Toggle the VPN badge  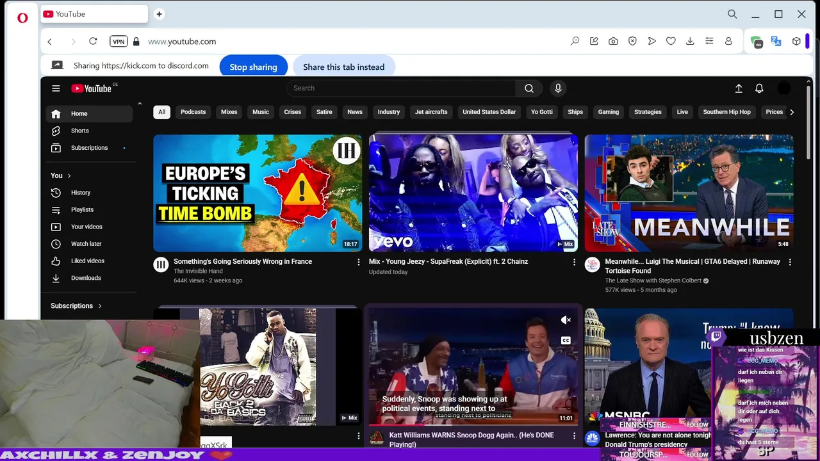[119, 41]
